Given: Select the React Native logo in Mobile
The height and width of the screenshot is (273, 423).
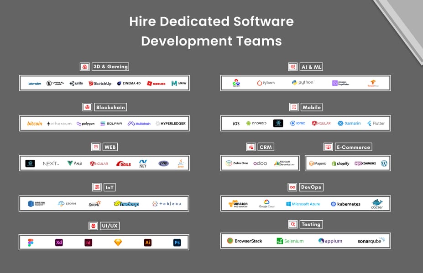Looking at the screenshot, I should pos(278,123).
